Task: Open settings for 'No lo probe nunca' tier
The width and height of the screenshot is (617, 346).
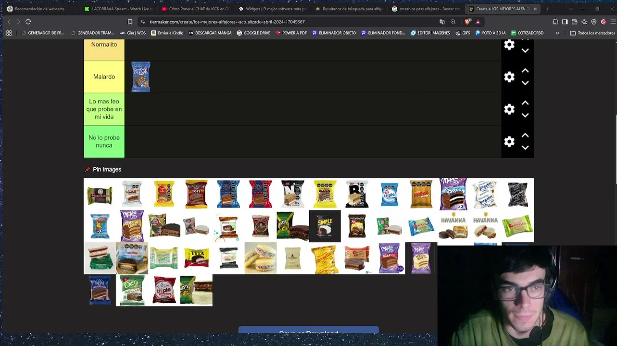Action: (509, 141)
